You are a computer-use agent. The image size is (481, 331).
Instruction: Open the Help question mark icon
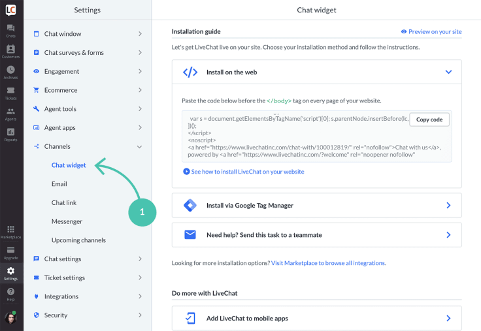[x=10, y=291]
